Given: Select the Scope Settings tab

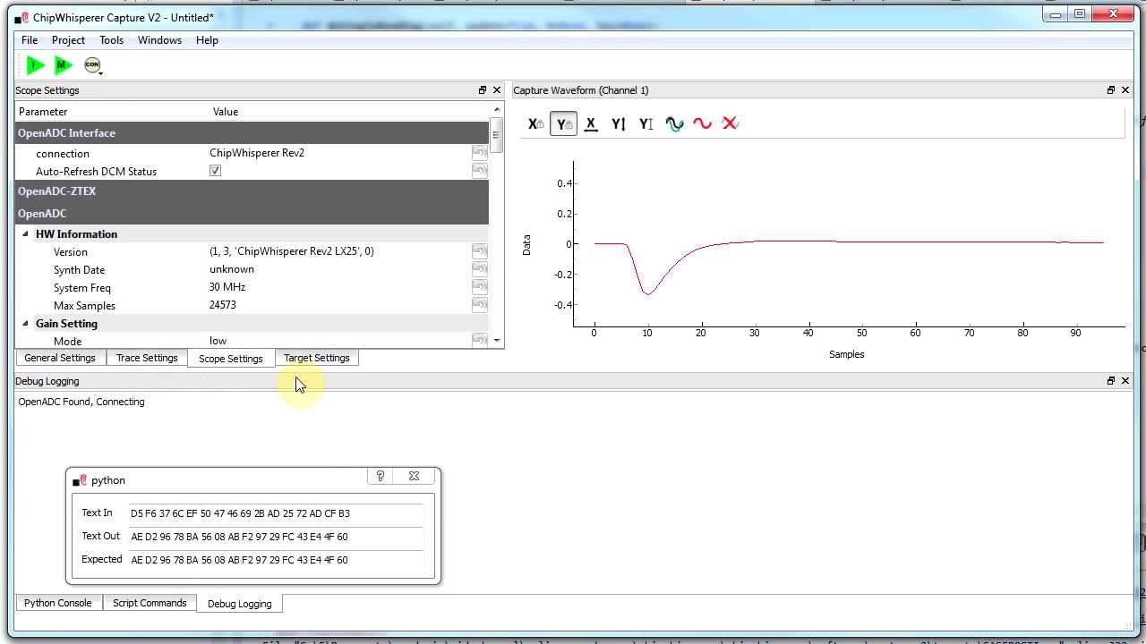Looking at the screenshot, I should tap(231, 359).
